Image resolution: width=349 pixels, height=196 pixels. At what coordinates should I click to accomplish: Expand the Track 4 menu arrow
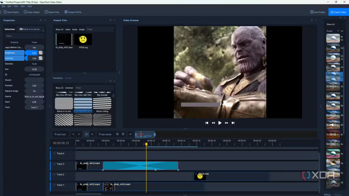pos(54,153)
